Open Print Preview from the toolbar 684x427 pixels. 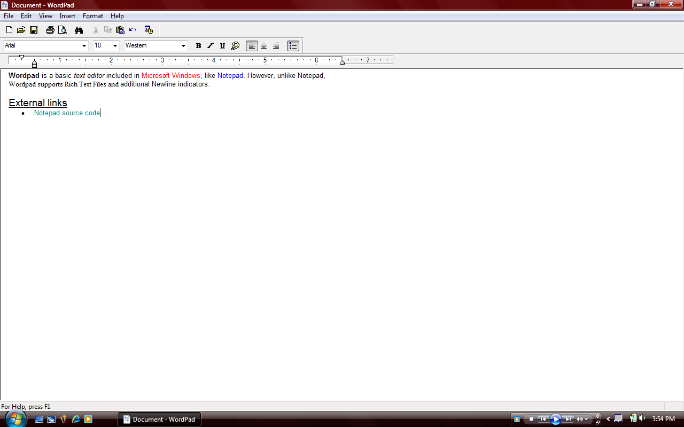click(63, 30)
